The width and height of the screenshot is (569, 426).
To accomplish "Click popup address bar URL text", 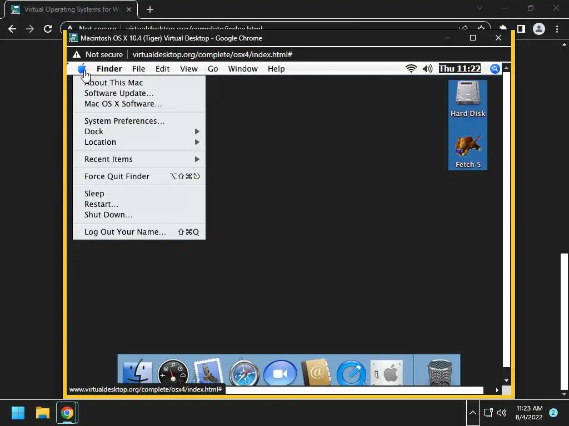I will (x=212, y=55).
